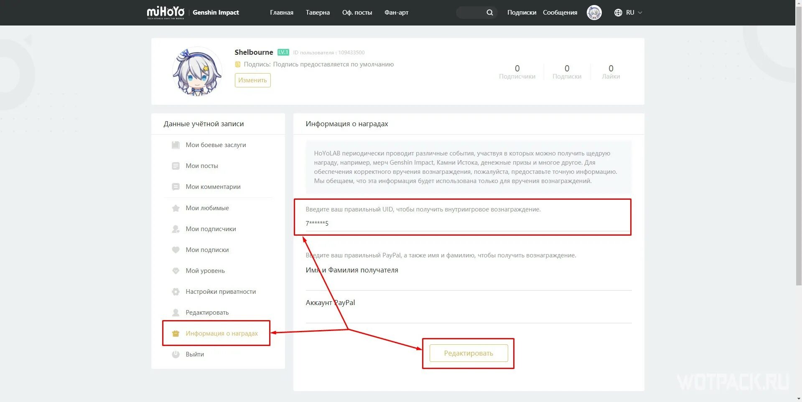
Task: Open Подписки in the header
Action: (x=522, y=13)
